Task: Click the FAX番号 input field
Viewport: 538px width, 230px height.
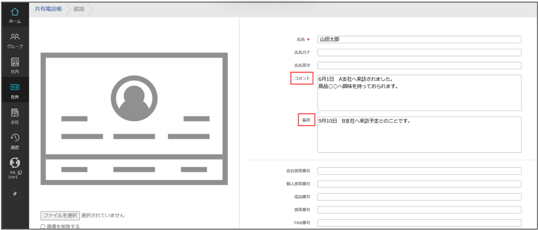Action: click(x=419, y=223)
